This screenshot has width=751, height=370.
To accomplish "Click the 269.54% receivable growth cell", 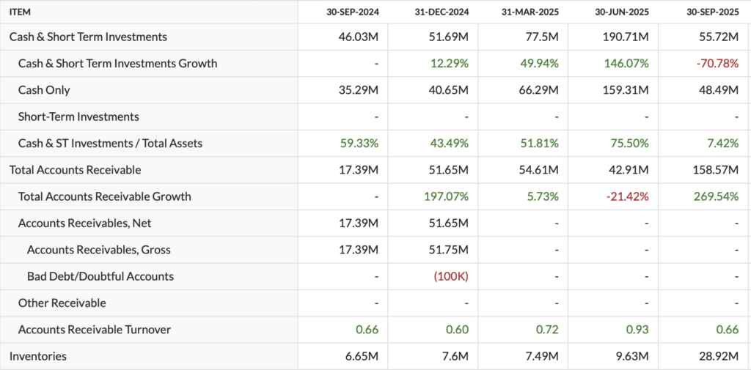I will click(x=715, y=196).
